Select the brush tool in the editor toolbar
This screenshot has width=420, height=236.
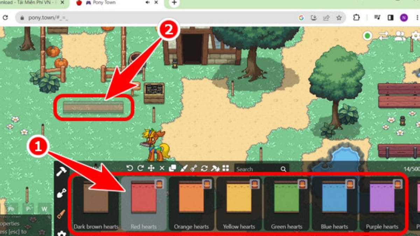click(183, 168)
